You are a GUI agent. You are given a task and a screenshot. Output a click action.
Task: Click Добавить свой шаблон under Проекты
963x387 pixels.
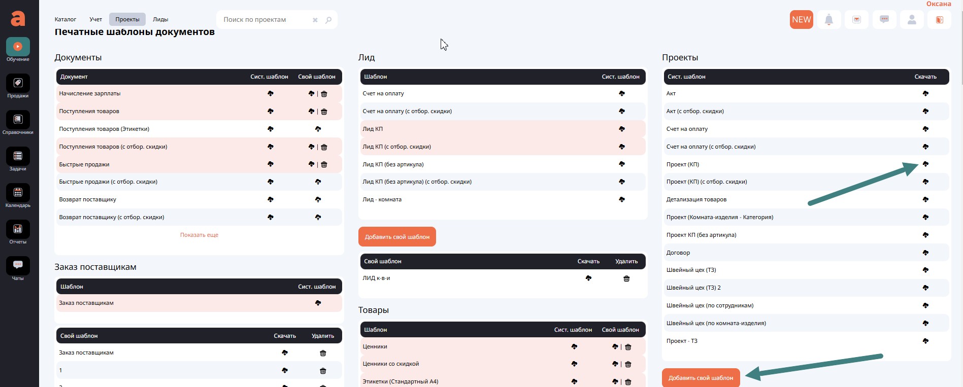tap(701, 378)
